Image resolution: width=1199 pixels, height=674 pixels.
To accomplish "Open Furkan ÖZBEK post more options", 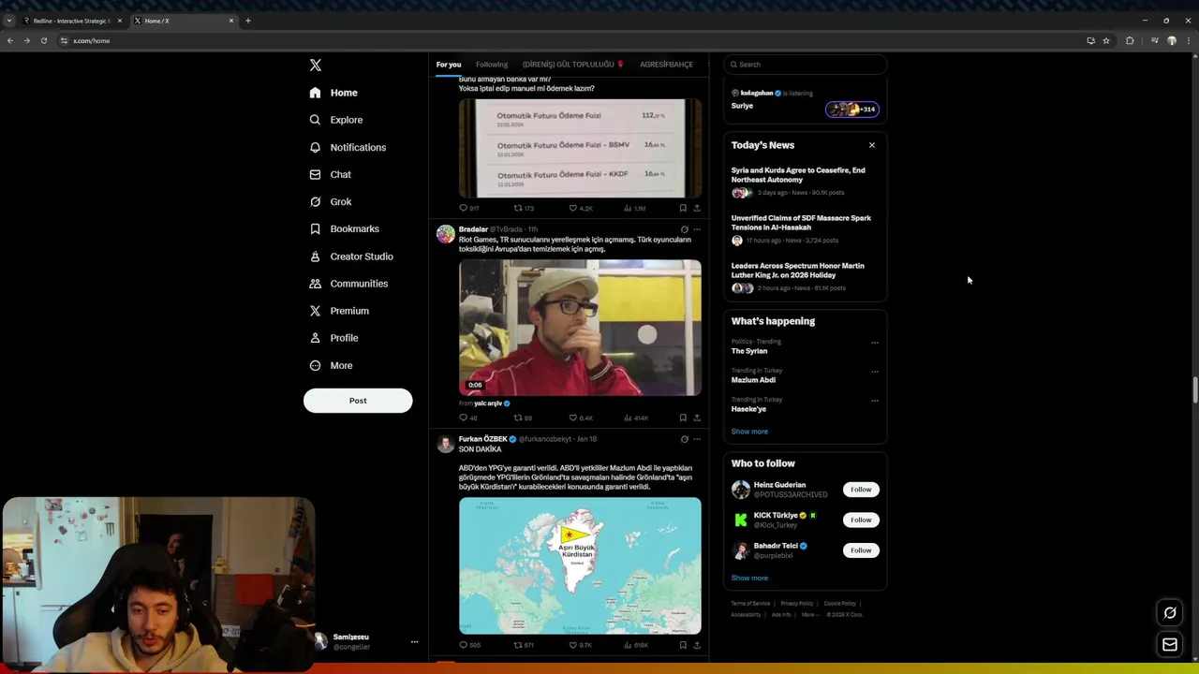I will point(697,439).
